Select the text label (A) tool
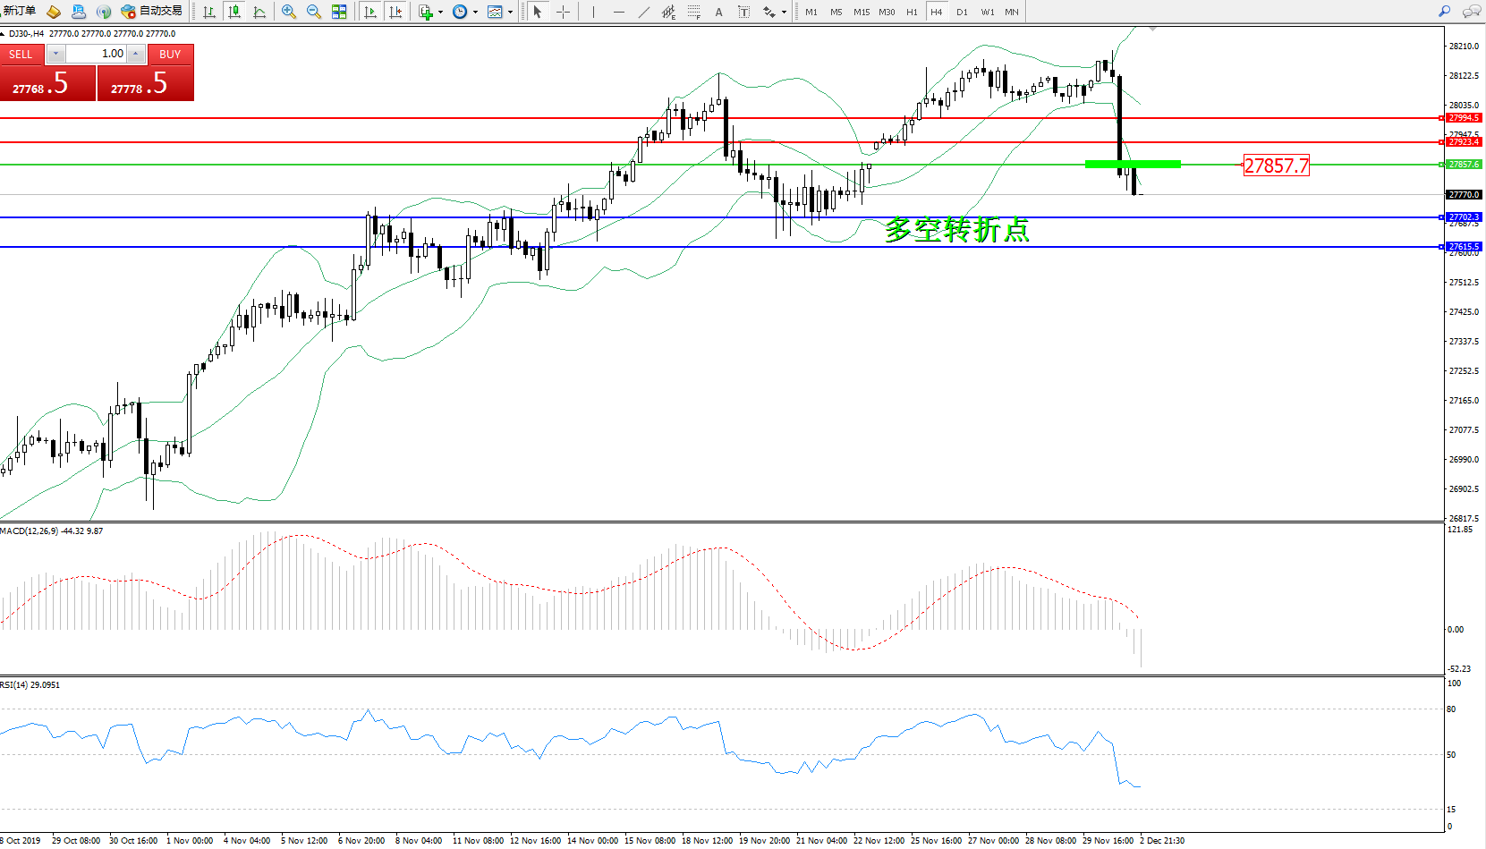This screenshot has width=1486, height=849. coord(718,12)
